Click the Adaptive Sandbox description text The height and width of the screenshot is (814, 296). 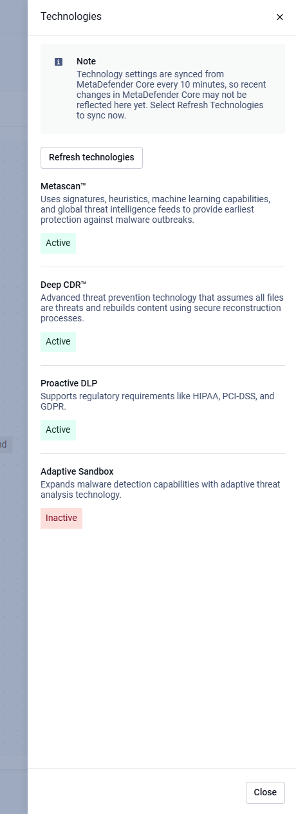click(160, 489)
